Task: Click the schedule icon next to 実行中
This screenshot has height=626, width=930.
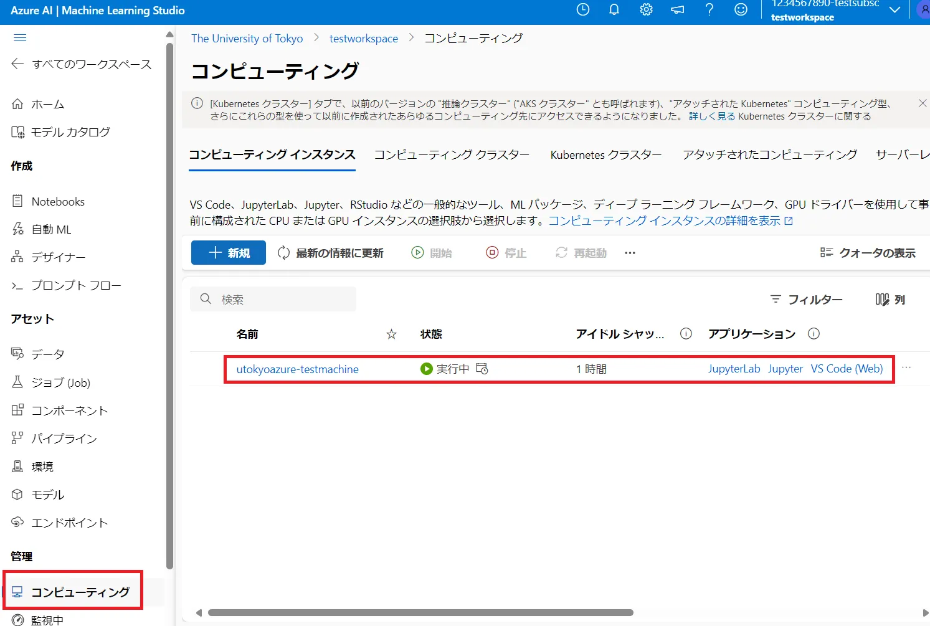Action: click(482, 369)
